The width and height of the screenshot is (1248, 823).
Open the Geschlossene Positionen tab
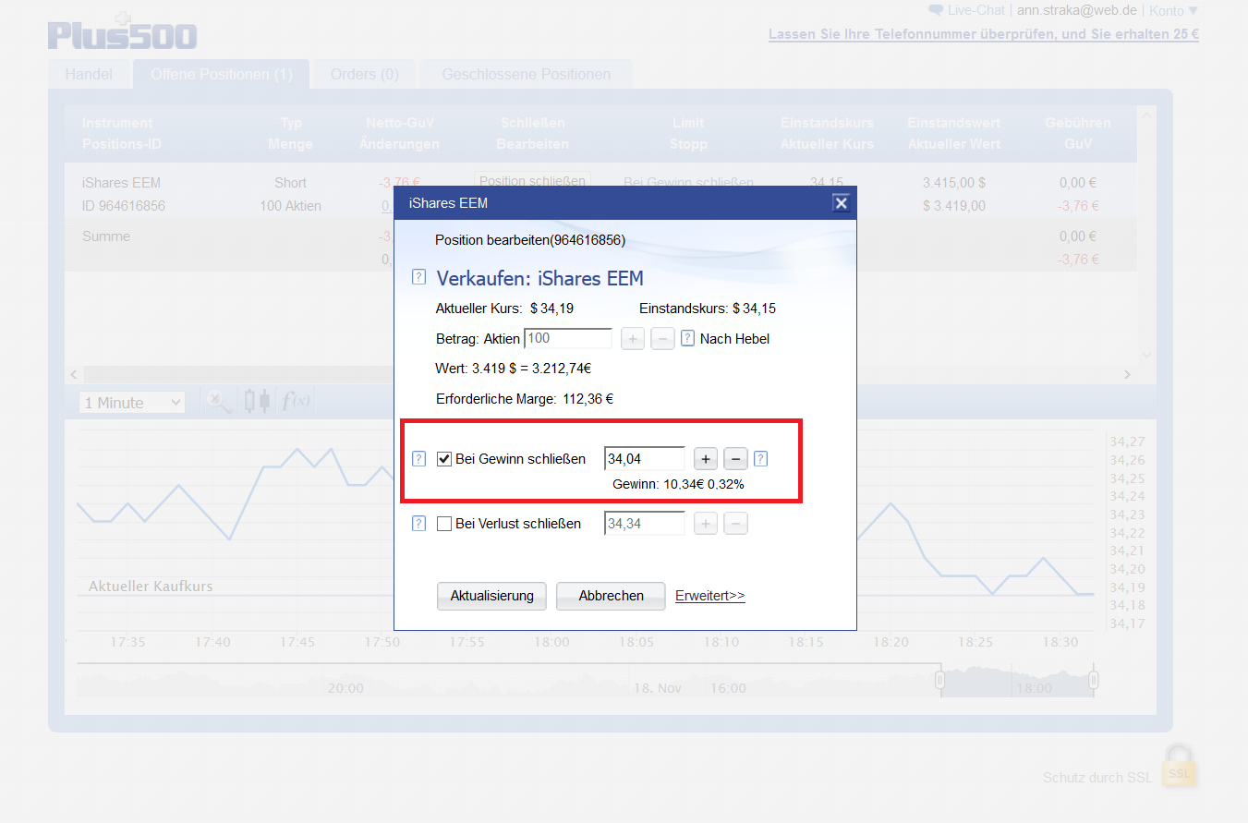pyautogui.click(x=526, y=74)
